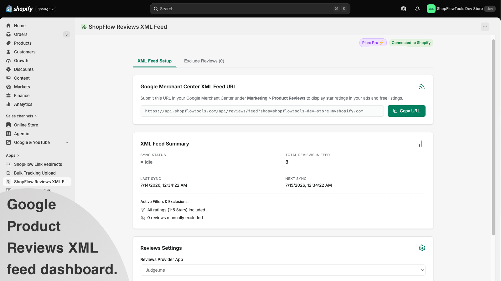Click the app icon beside page title

pyautogui.click(x=84, y=27)
